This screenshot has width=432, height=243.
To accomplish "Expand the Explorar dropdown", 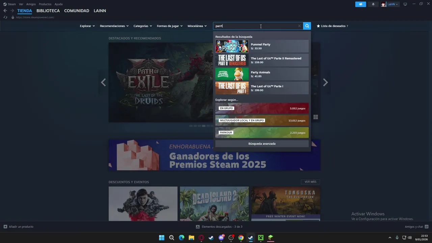I will [87, 26].
